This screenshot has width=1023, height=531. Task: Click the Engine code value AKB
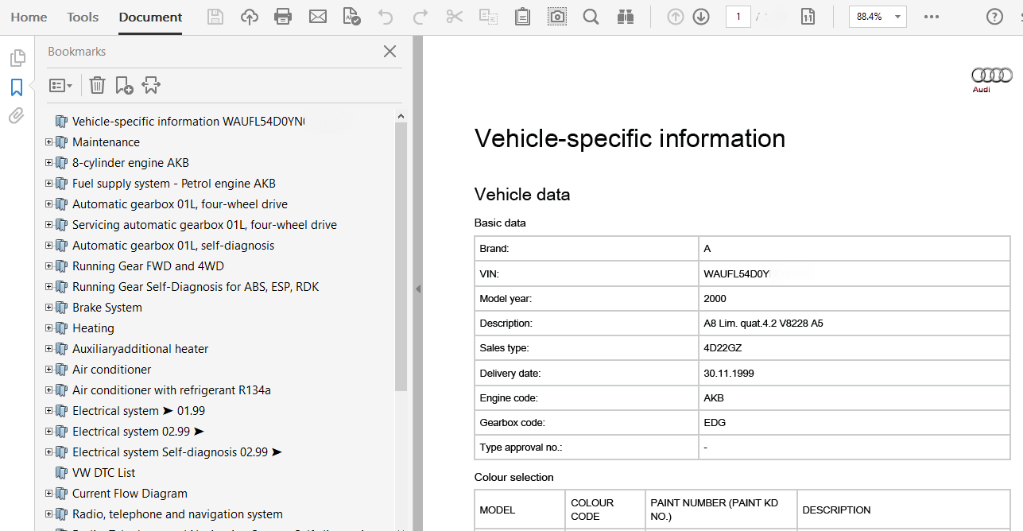(714, 398)
